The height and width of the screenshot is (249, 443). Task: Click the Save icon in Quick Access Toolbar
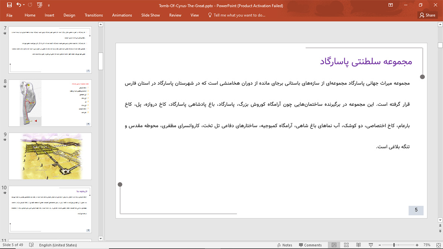tap(9, 5)
